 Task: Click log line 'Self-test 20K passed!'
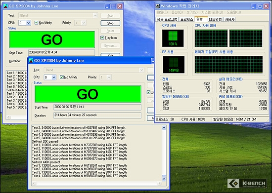pyautogui.click(x=45, y=141)
